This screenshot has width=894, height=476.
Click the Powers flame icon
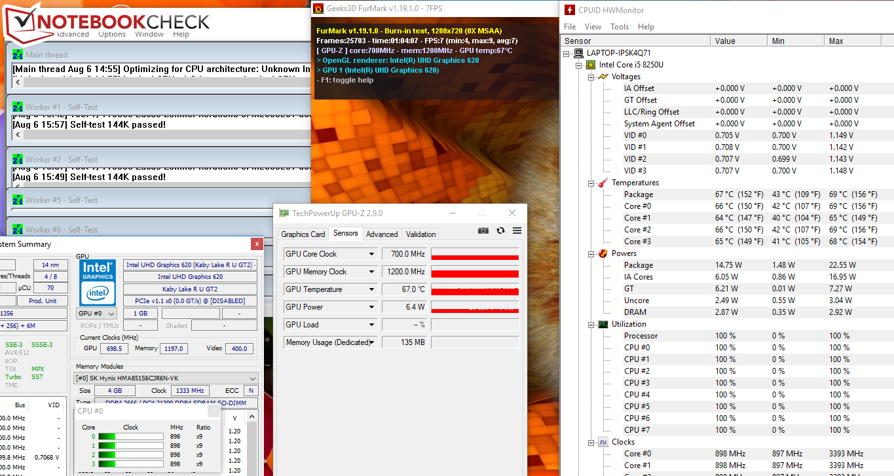[603, 253]
